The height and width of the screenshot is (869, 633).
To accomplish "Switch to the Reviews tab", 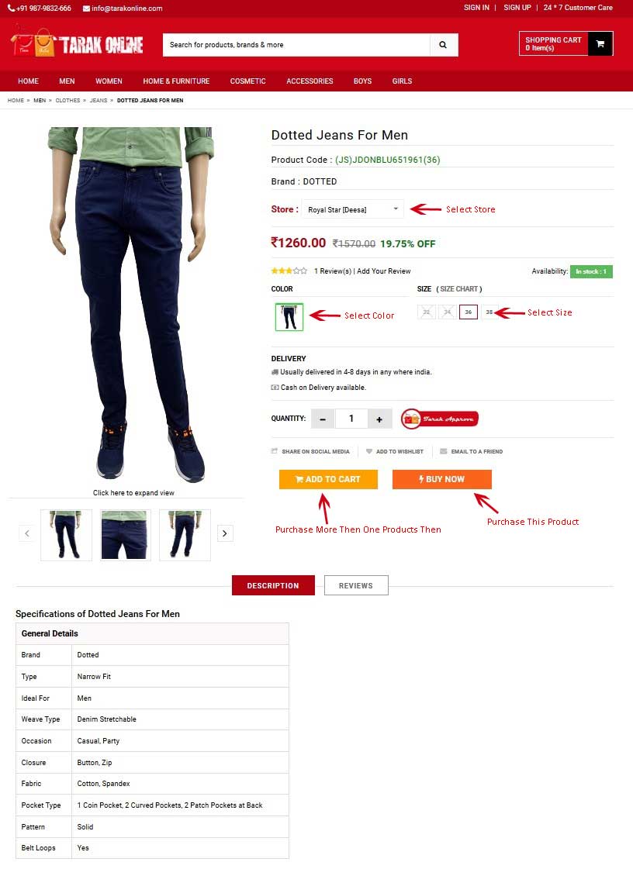I will (356, 585).
